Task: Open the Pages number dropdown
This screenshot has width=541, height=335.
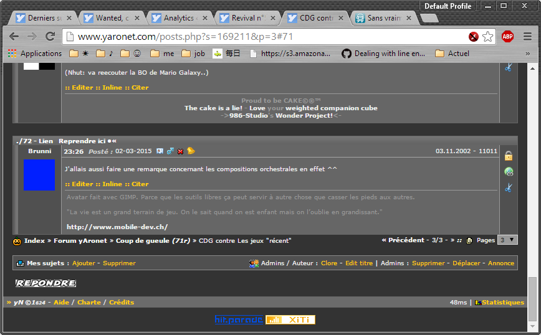Action: tap(507, 240)
